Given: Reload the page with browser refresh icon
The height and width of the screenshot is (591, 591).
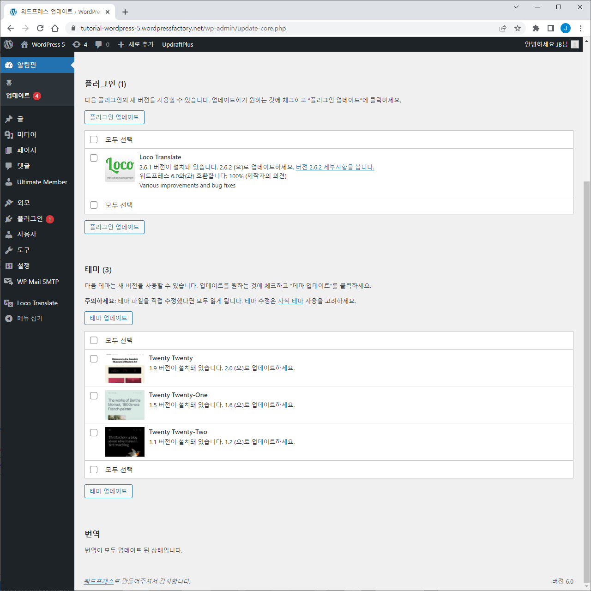Looking at the screenshot, I should click(x=40, y=28).
